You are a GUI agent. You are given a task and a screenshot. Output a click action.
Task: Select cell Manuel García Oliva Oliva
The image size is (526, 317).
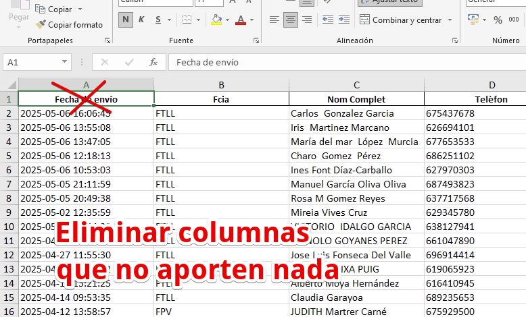(x=356, y=184)
